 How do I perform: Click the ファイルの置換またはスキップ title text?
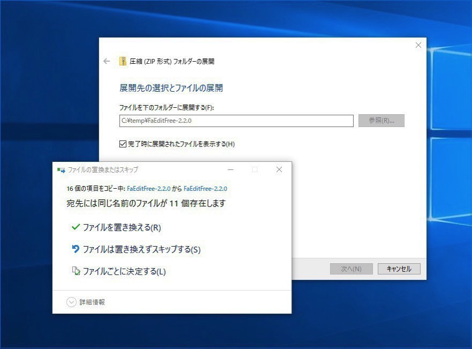(103, 170)
